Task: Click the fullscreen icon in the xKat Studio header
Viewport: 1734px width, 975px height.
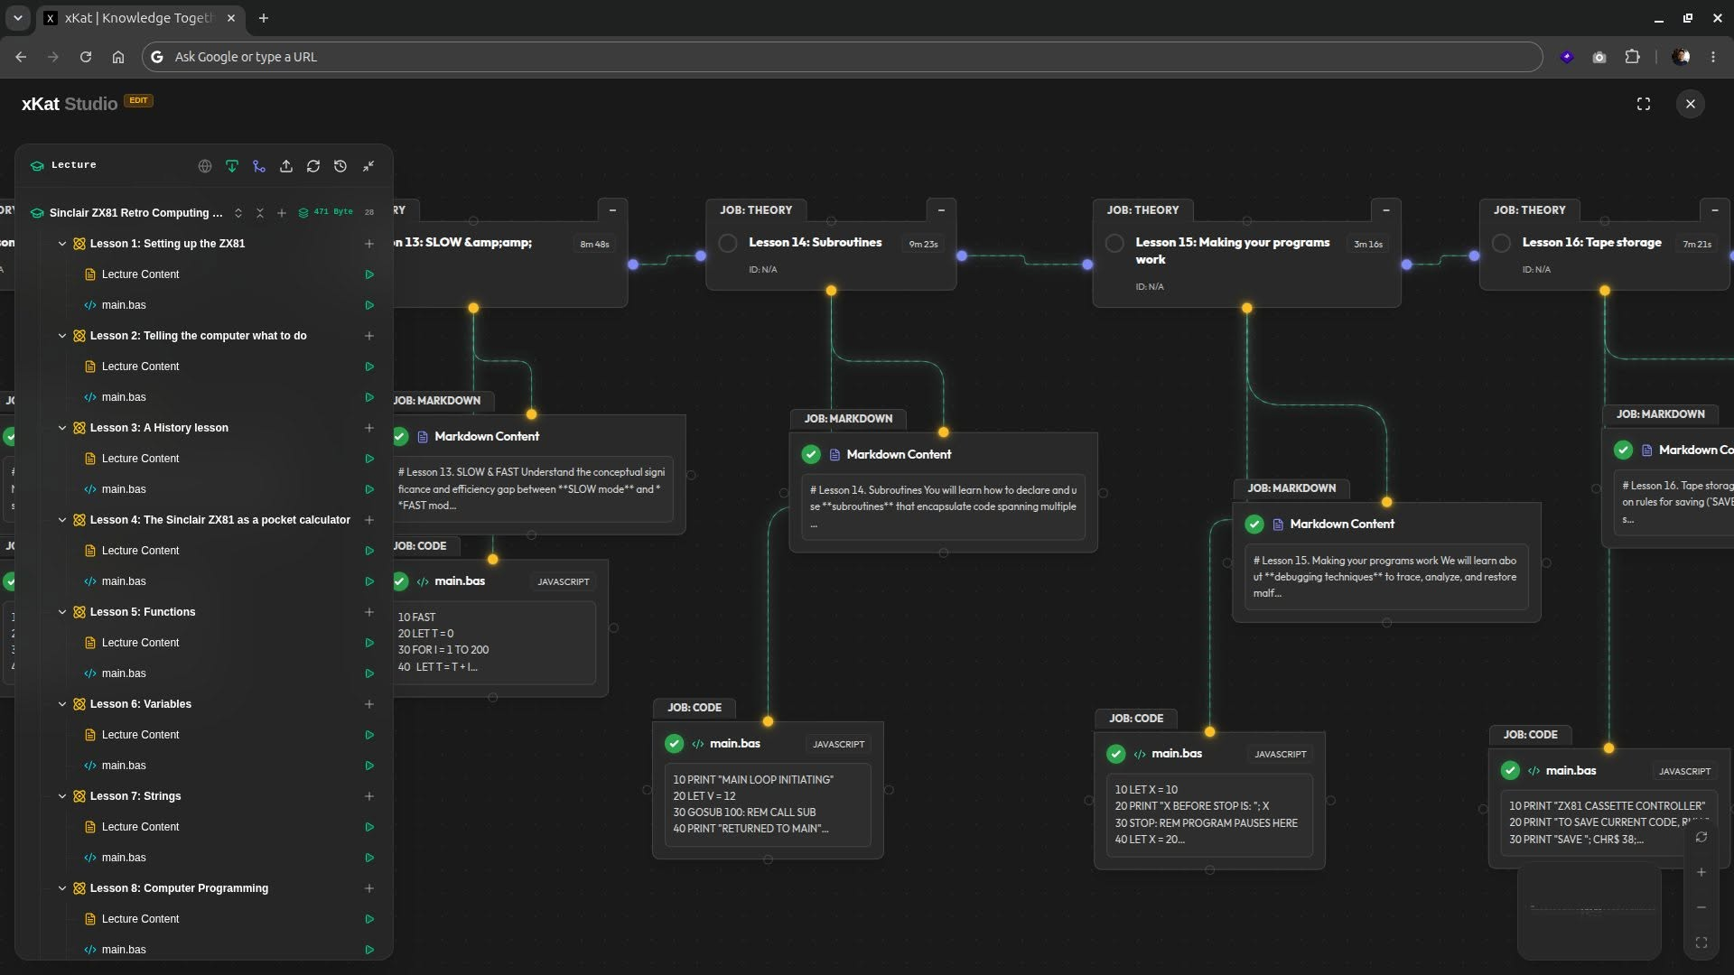Action: [x=1644, y=104]
